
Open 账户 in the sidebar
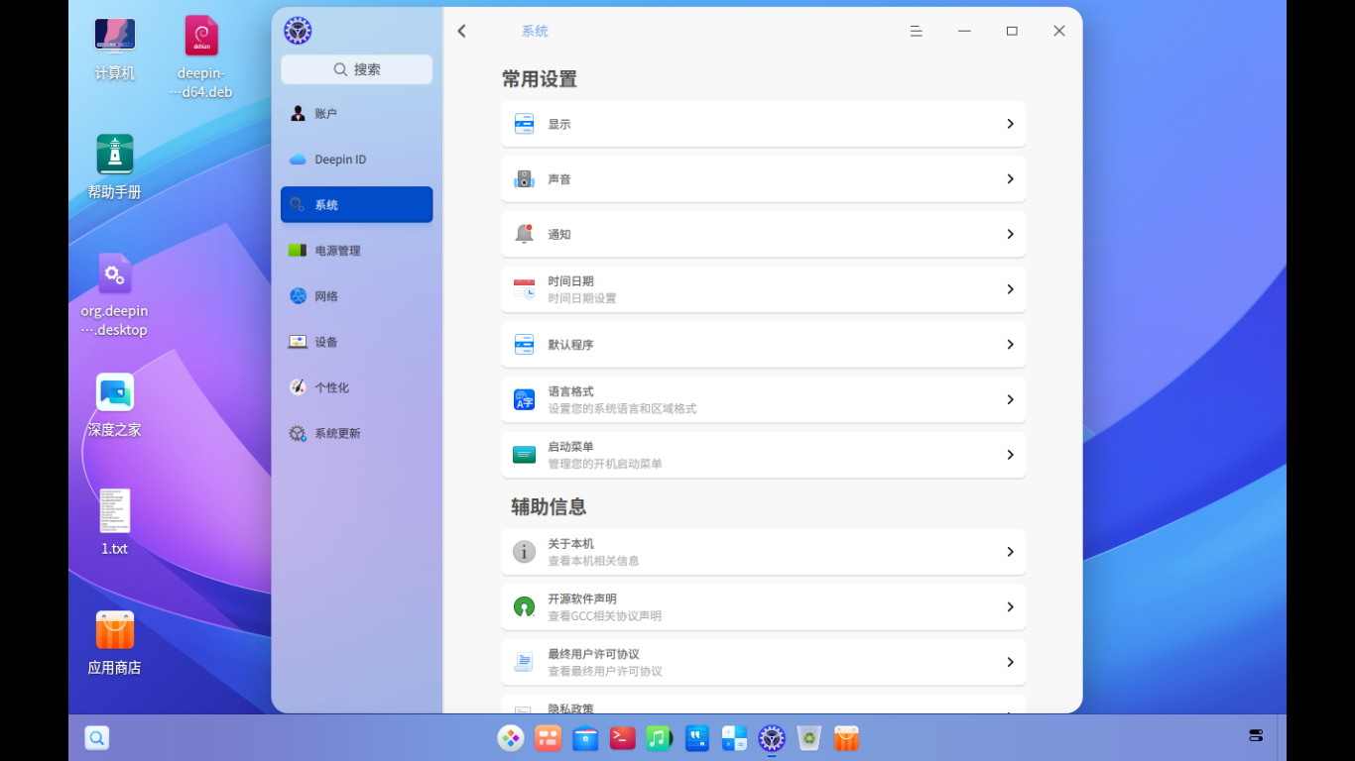coord(357,114)
